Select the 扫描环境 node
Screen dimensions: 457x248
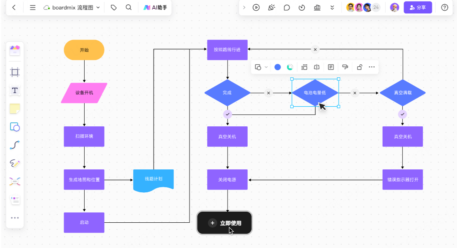point(84,136)
